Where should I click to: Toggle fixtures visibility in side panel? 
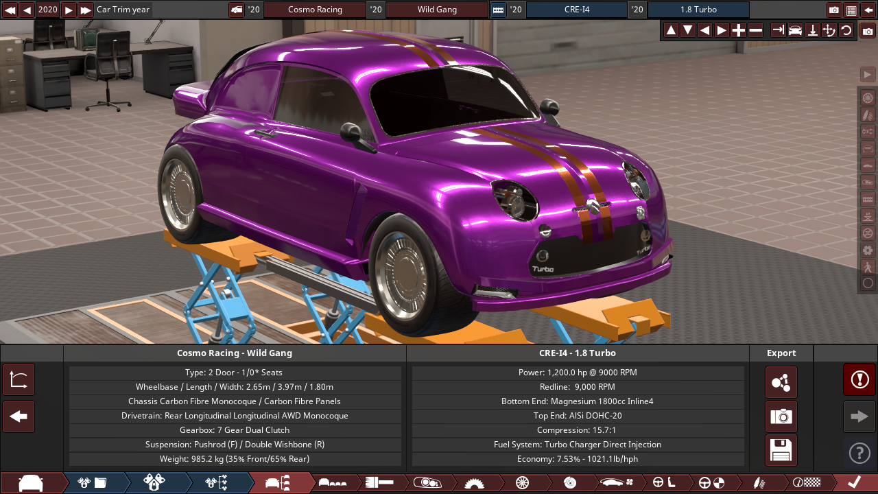point(868,182)
